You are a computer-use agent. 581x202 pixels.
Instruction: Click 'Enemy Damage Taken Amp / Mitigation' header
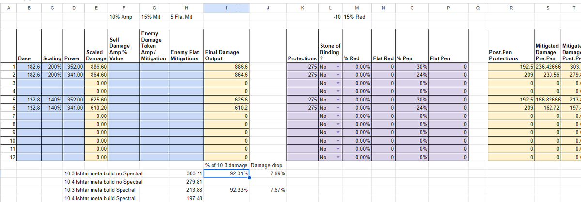155,46
